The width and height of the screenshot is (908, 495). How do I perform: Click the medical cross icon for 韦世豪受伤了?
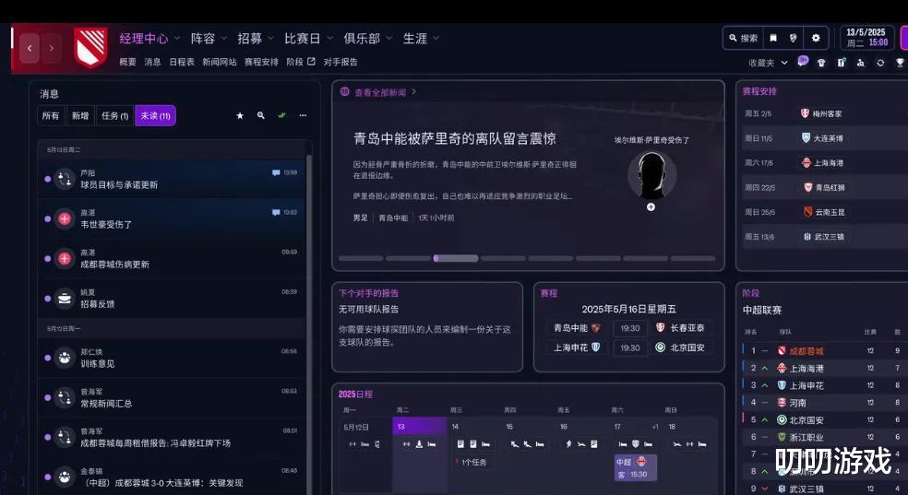65,218
